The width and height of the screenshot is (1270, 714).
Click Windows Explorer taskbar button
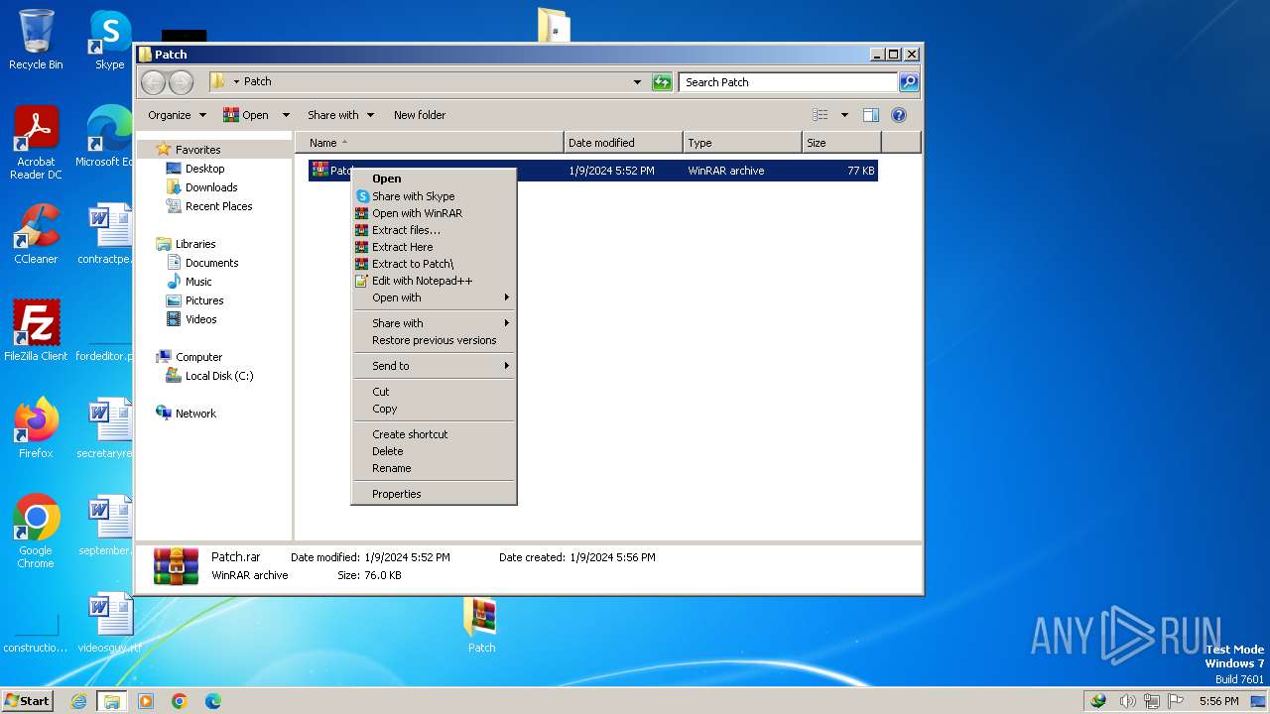coord(112,701)
